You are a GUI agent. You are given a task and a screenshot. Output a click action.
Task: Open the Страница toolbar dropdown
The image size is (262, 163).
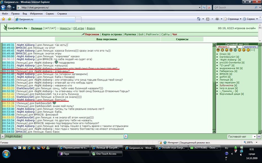click(x=233, y=19)
